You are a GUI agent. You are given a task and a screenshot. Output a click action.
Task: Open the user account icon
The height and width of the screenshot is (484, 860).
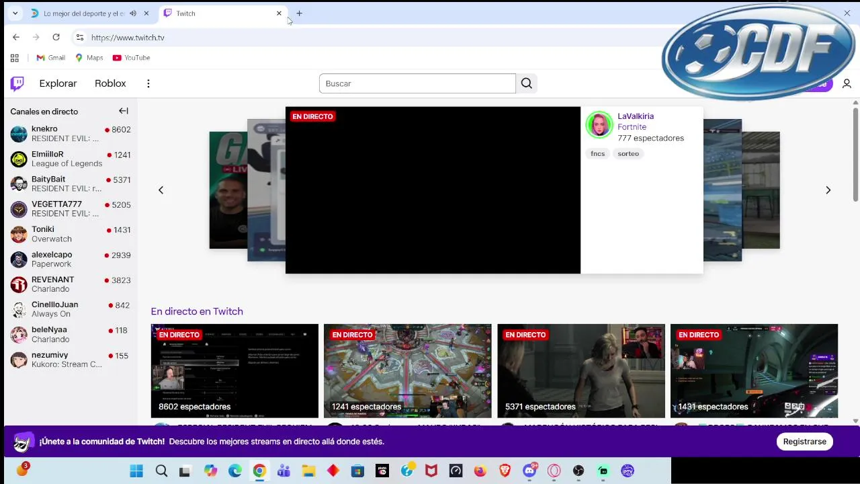(847, 83)
